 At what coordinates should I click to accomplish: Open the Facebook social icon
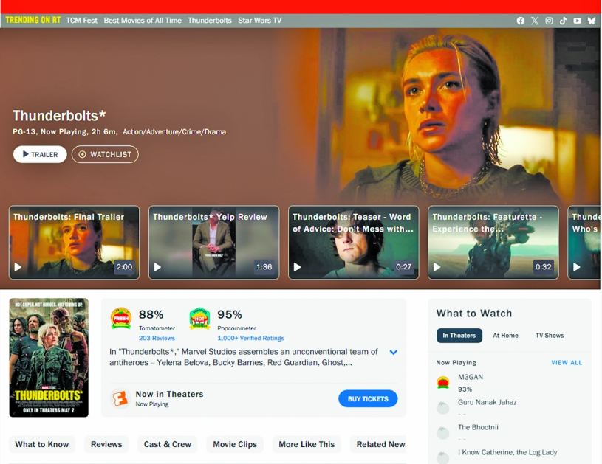[520, 21]
